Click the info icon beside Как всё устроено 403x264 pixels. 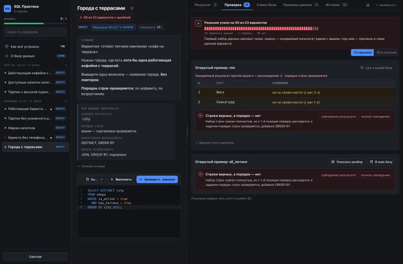pos(7,46)
